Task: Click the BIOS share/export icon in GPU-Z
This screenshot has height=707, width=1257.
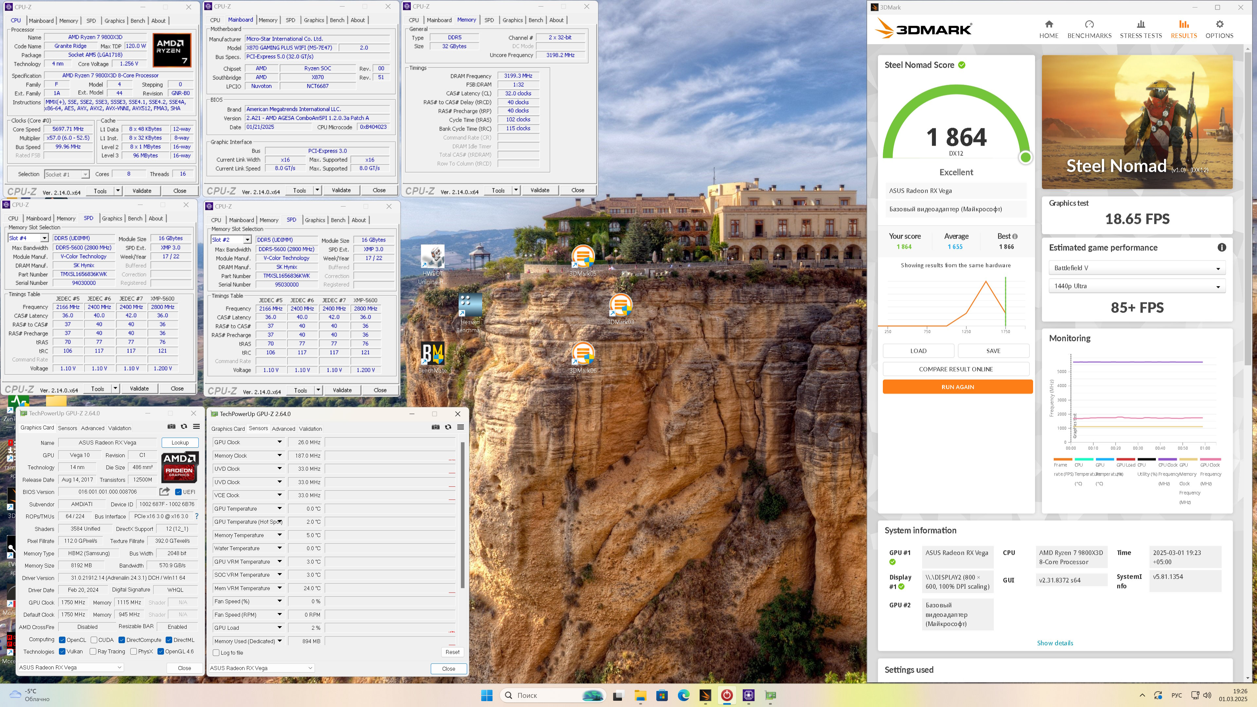Action: click(164, 491)
